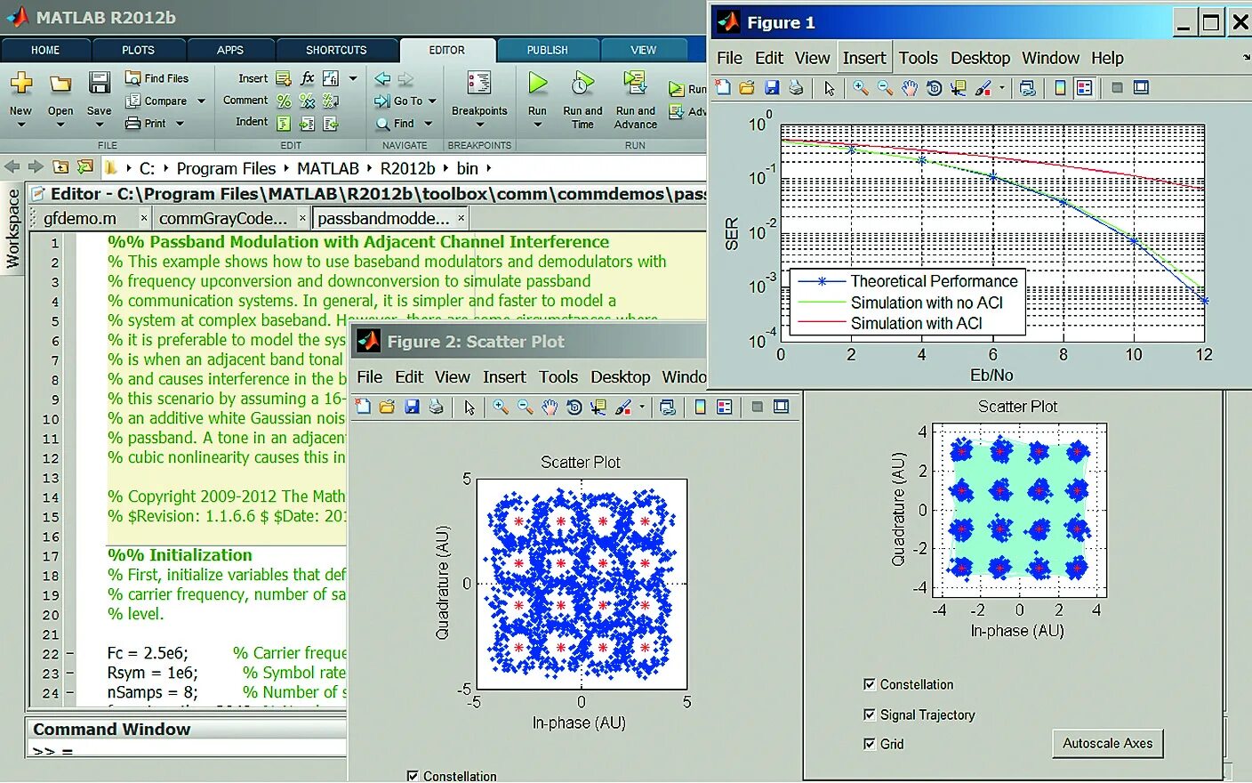Click Zoom In icon in Figure 2 toolbar
Image resolution: width=1252 pixels, height=783 pixels.
[501, 407]
